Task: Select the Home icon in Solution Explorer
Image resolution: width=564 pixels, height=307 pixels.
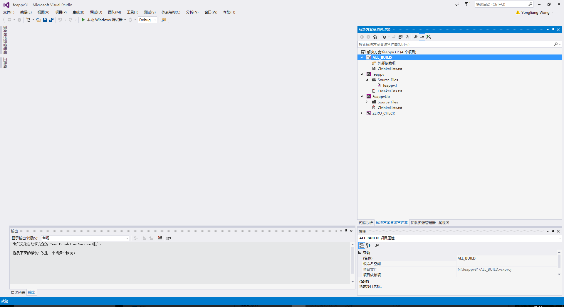Action: point(375,37)
